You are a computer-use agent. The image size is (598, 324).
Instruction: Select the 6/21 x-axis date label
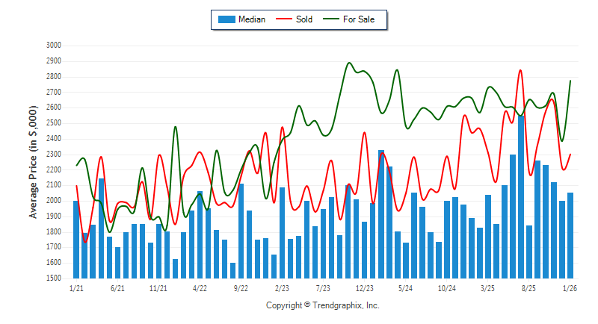117,287
